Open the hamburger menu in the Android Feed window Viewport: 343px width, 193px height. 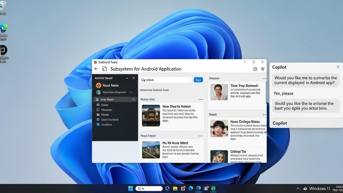263,69
